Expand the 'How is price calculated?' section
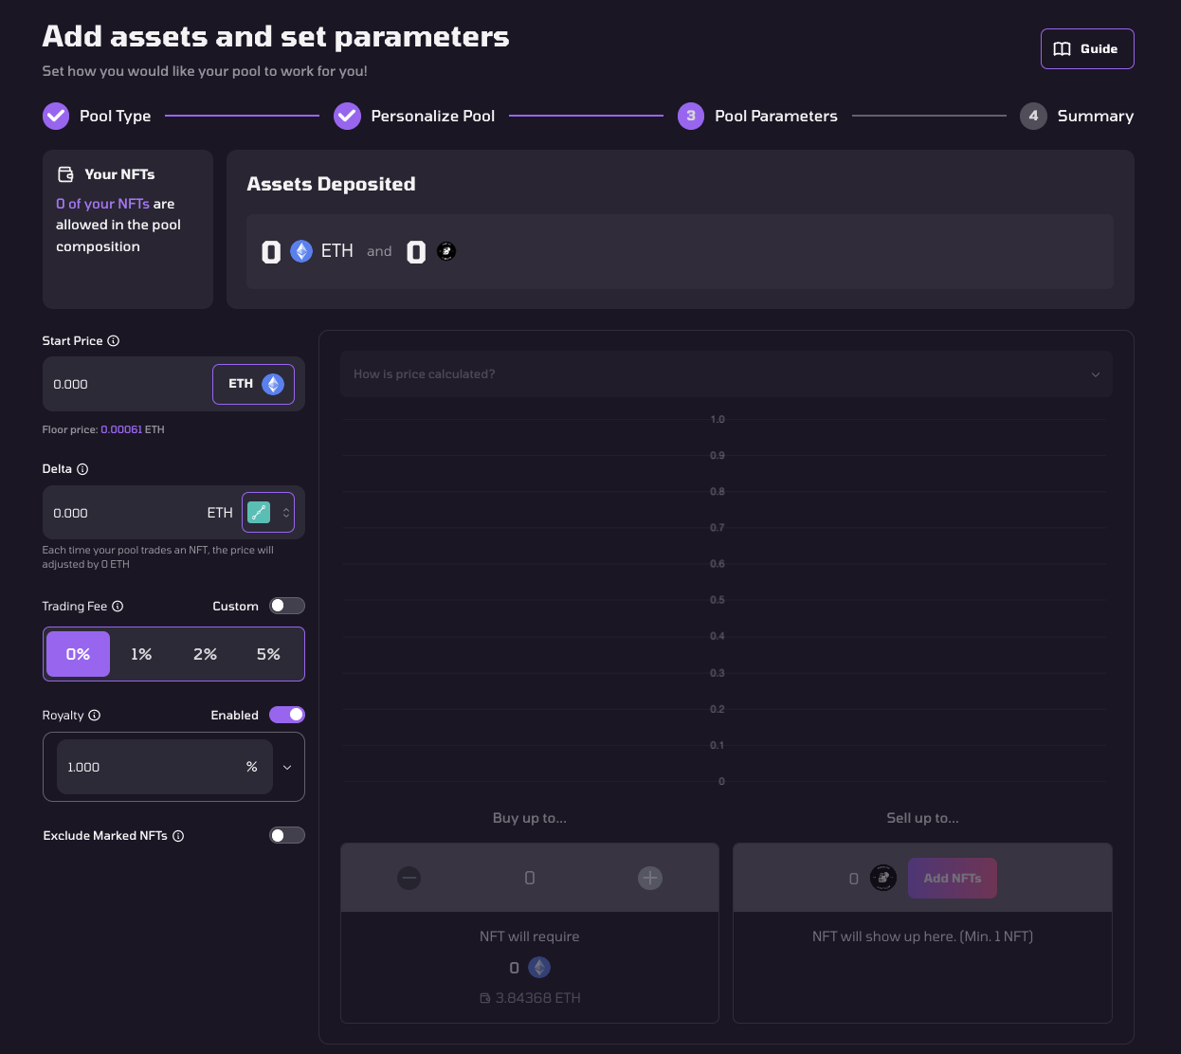The image size is (1181, 1054). [x=726, y=374]
